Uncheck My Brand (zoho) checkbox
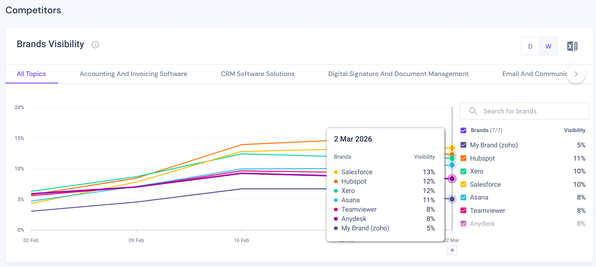This screenshot has width=596, height=267. point(464,145)
